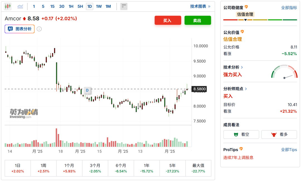This screenshot has height=181, width=301.
Task: Click the 8.5800 current price label on axis
Action: (200, 89)
